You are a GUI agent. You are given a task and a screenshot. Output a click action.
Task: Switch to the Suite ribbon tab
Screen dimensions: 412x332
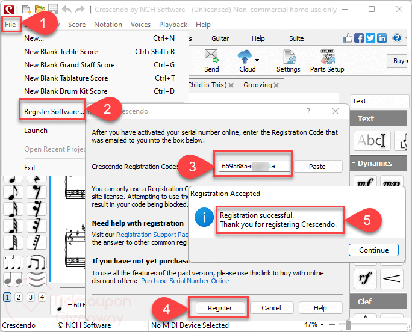(296, 38)
